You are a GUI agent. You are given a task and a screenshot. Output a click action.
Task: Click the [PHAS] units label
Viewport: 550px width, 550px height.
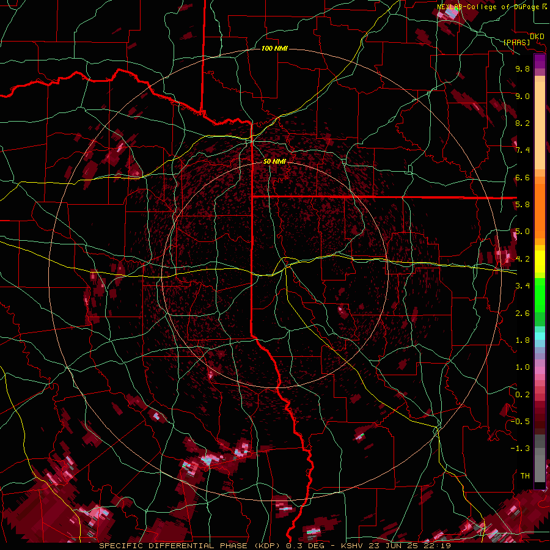[x=516, y=43]
